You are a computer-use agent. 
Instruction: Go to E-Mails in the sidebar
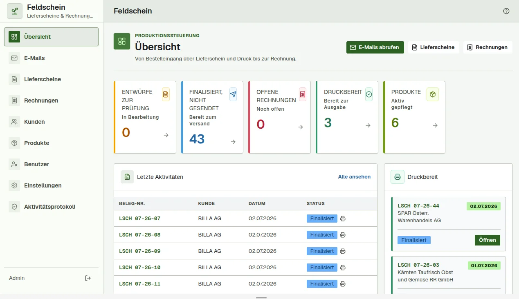click(x=52, y=58)
